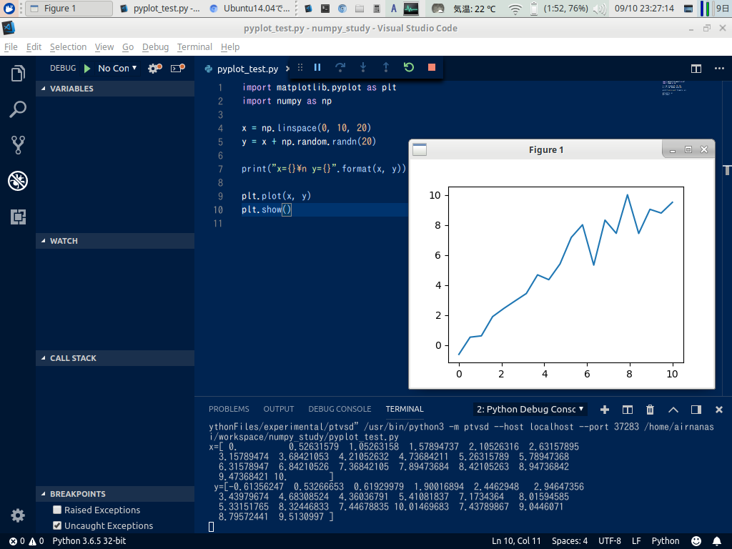732x549 pixels.
Task: Open Ubuntu14.04 browser taskbar entry
Action: (x=250, y=9)
